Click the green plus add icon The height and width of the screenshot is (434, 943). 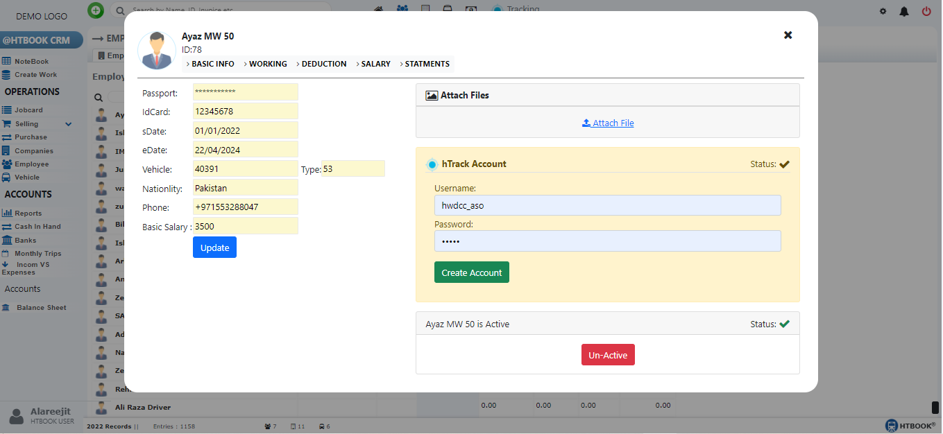[x=96, y=10]
